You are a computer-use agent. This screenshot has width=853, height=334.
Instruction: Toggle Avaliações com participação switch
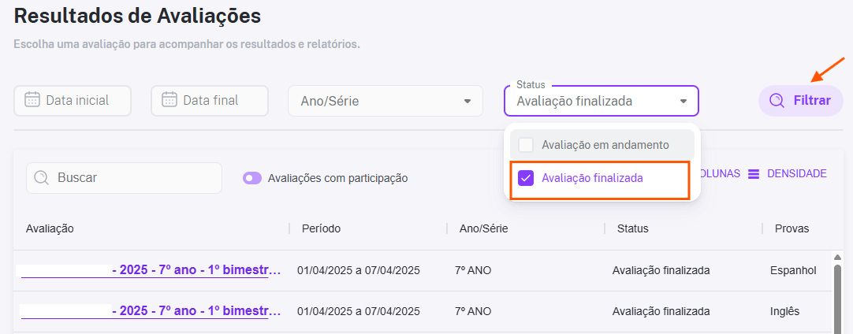251,178
